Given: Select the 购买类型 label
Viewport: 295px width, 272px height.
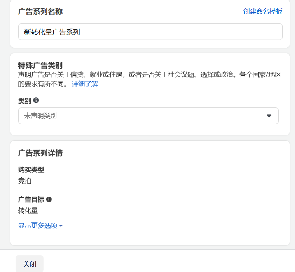Looking at the screenshot, I should pyautogui.click(x=31, y=170).
